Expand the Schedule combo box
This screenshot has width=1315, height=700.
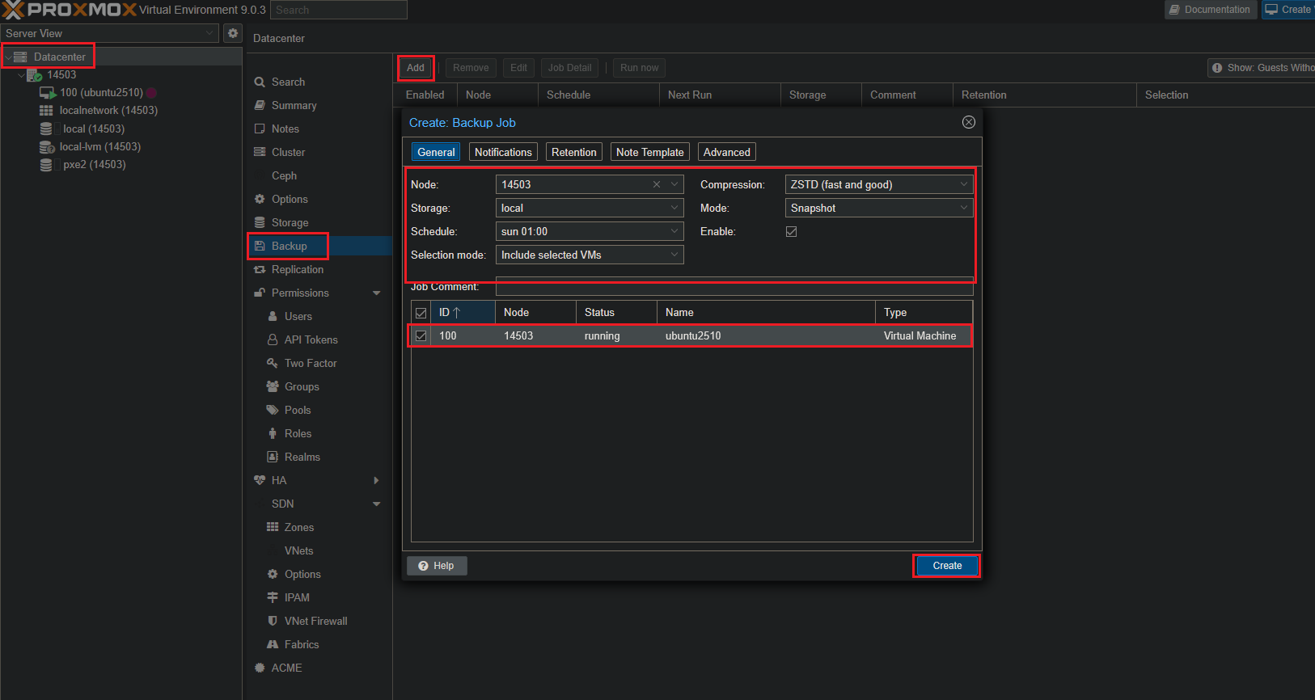[674, 232]
